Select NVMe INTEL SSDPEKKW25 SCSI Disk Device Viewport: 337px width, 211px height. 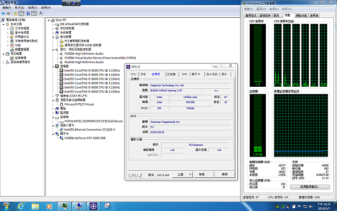[x=94, y=121]
